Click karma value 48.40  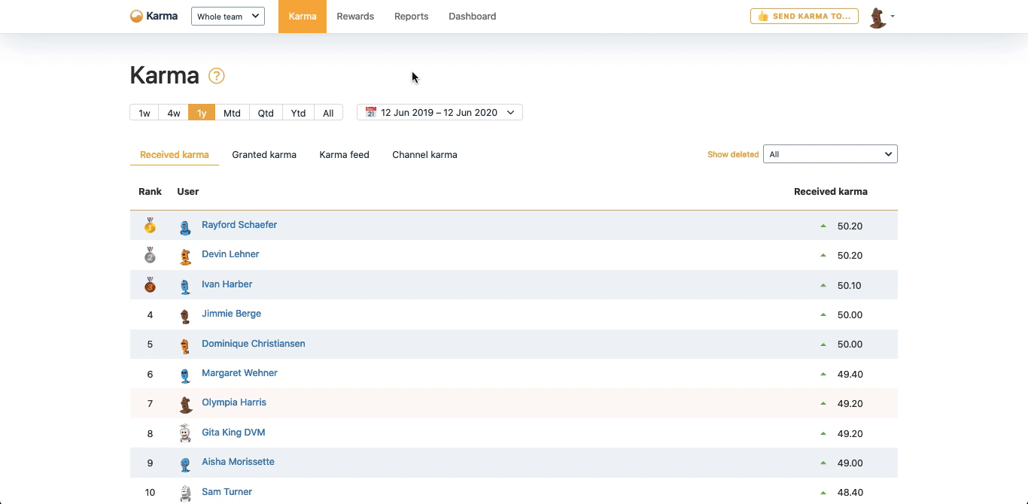click(x=850, y=493)
